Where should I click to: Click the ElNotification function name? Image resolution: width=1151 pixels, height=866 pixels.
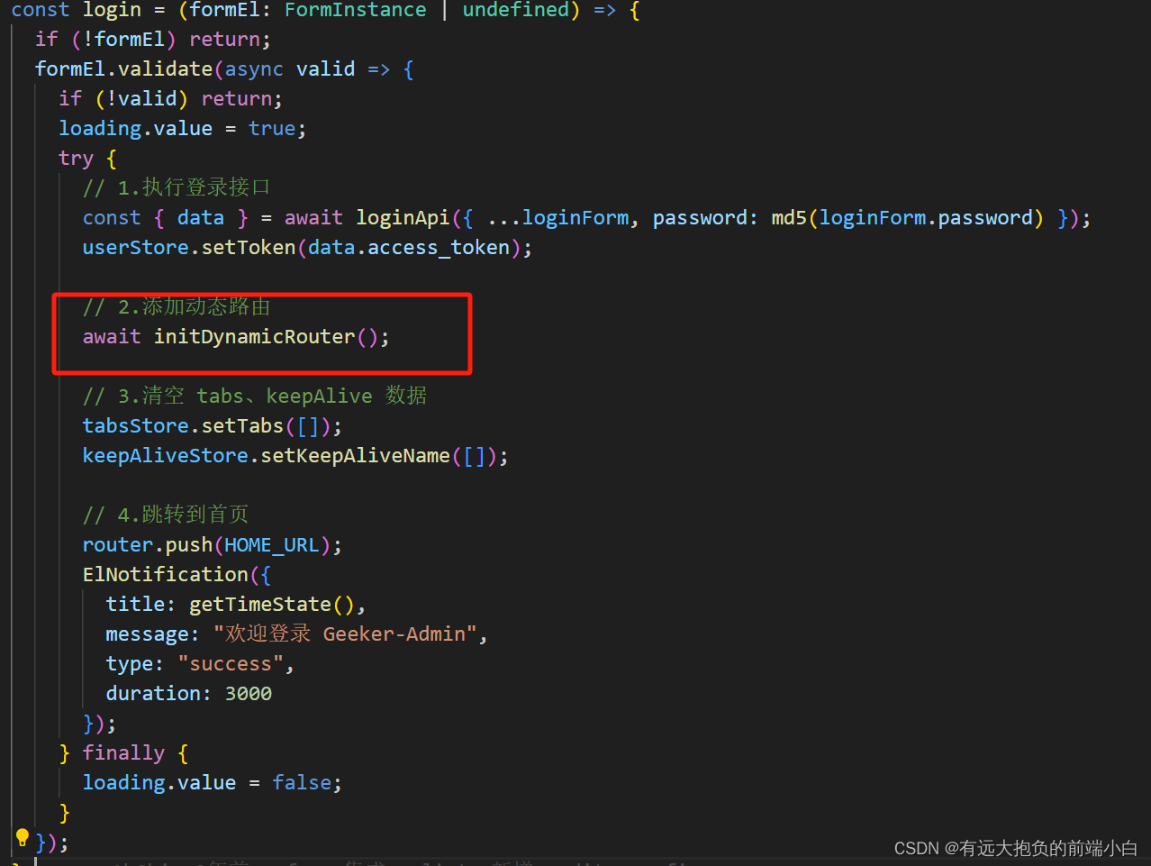(x=165, y=574)
